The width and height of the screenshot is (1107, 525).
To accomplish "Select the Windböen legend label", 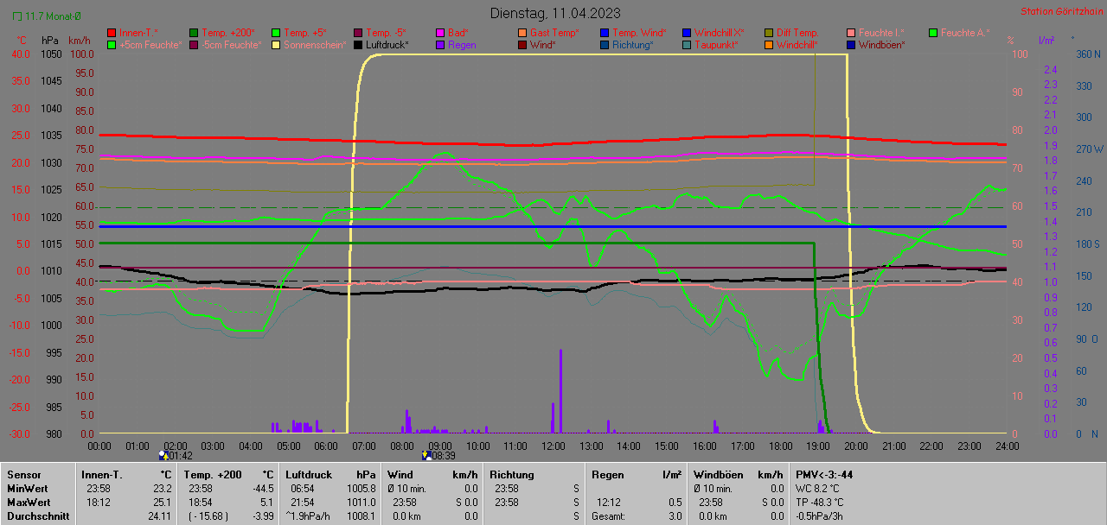I will pyautogui.click(x=882, y=45).
